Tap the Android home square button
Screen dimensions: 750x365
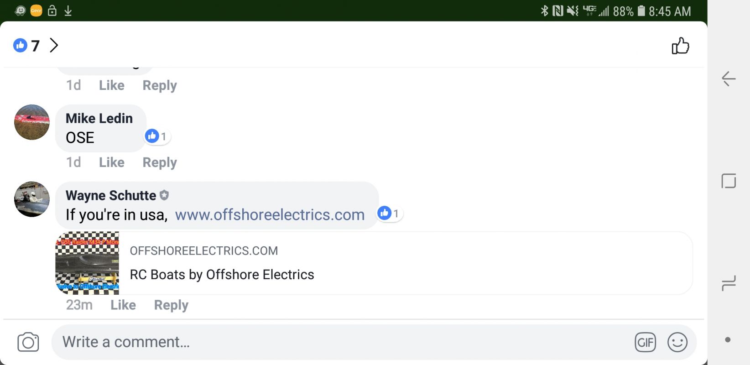pyautogui.click(x=729, y=181)
